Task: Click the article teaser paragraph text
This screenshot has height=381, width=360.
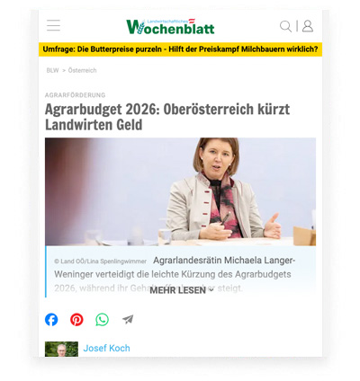Action: point(175,274)
